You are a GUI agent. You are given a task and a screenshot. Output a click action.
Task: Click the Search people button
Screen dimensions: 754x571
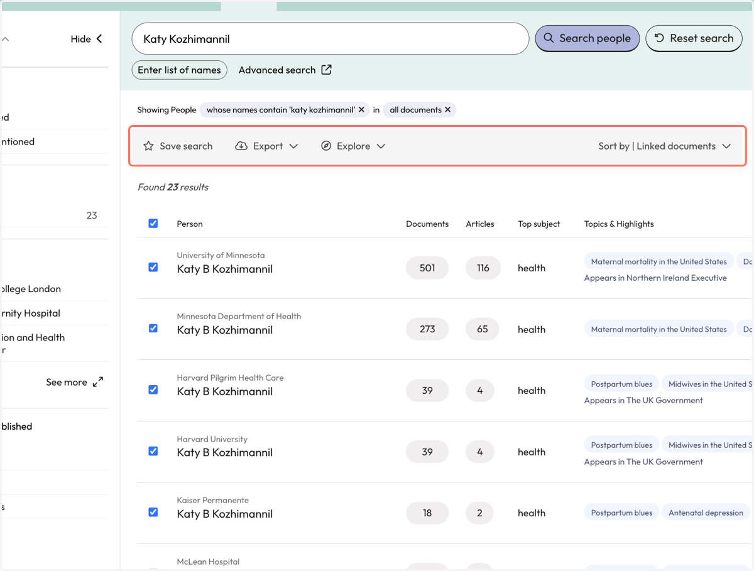pyautogui.click(x=587, y=38)
